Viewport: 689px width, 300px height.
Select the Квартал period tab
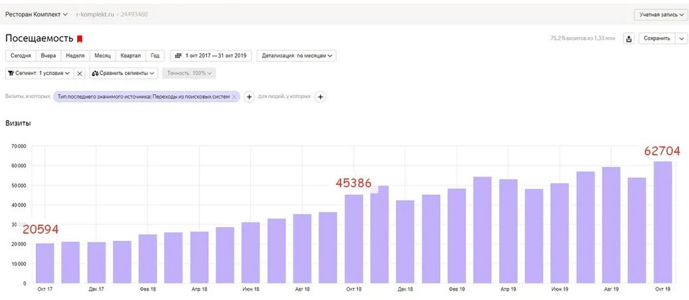click(x=131, y=56)
